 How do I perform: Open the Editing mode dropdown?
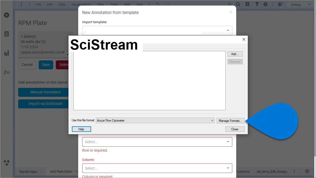pyautogui.click(x=300, y=4)
